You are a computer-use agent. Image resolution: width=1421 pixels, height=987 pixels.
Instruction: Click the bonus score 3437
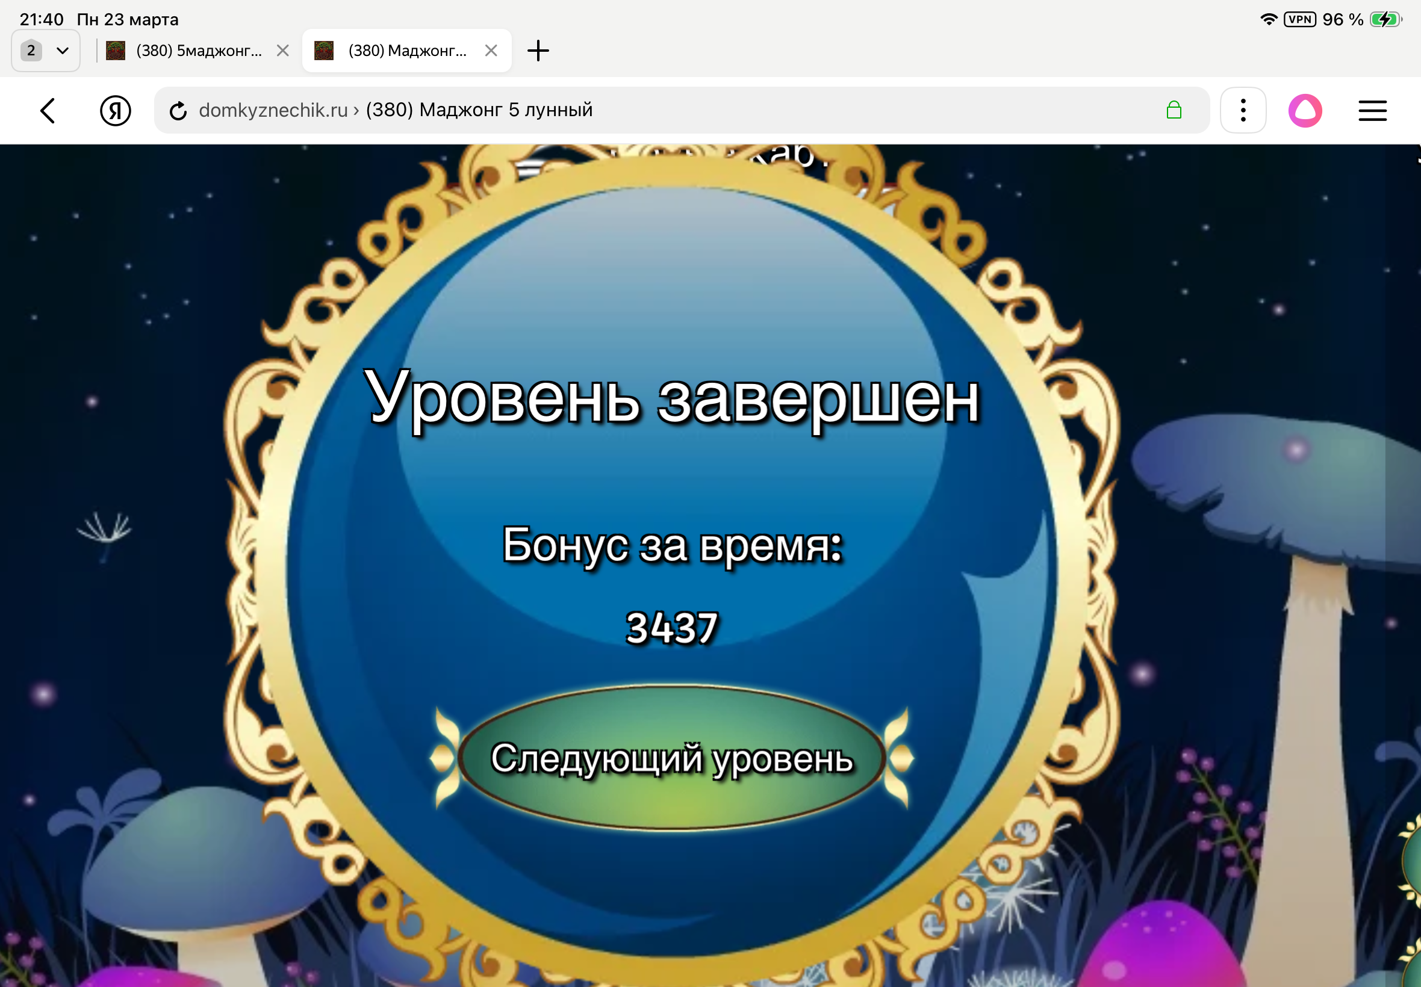pyautogui.click(x=671, y=628)
